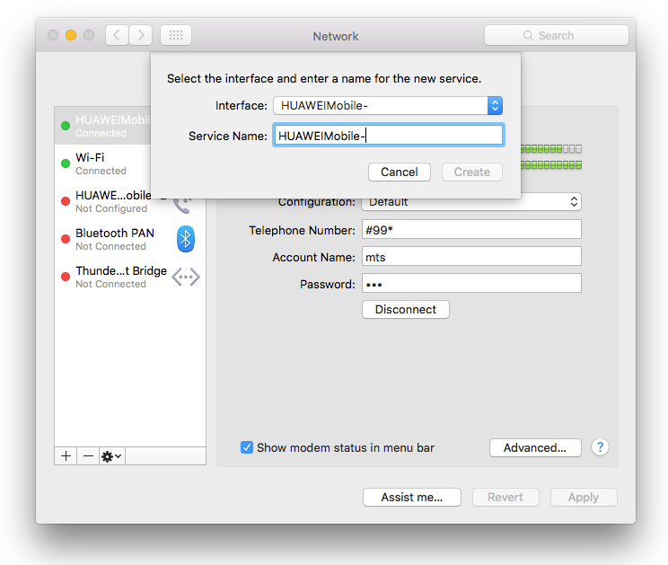
Task: Click the green status dot next to Wi-Fi
Action: tap(66, 163)
